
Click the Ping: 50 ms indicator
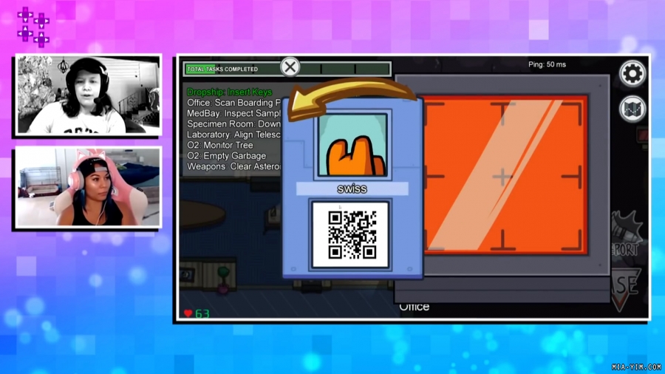pyautogui.click(x=547, y=64)
